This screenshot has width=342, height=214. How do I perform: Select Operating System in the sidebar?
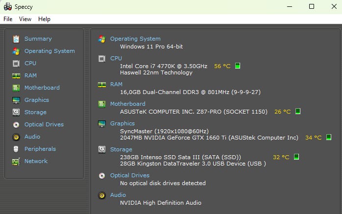pyautogui.click(x=49, y=51)
